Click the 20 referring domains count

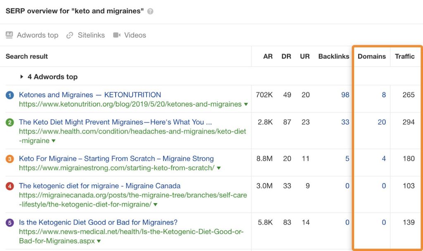pos(382,122)
